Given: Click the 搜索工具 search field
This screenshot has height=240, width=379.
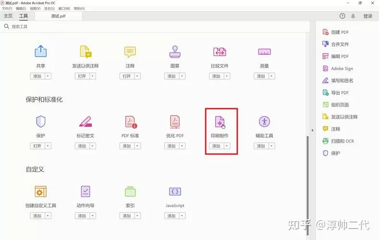Looking at the screenshot, I should point(155,26).
